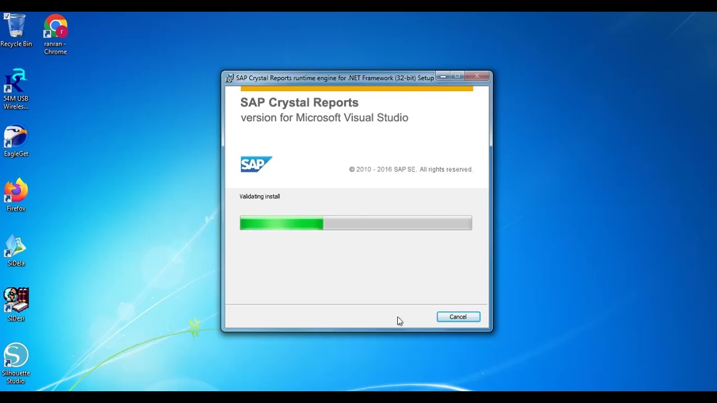Cancel the Crystal Reports installation

point(458,317)
